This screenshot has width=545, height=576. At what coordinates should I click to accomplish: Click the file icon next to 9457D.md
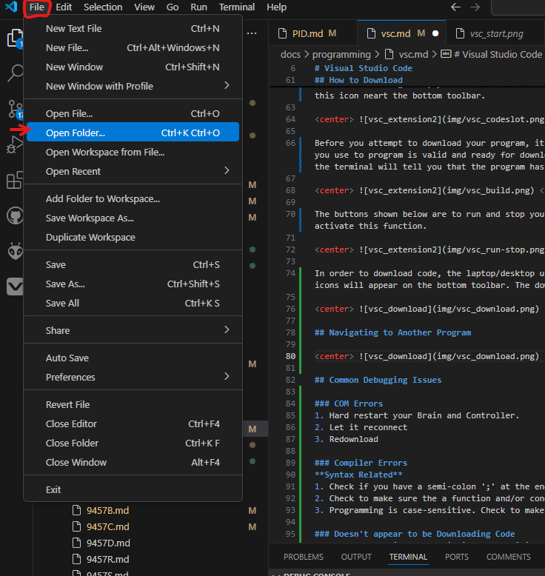point(76,543)
